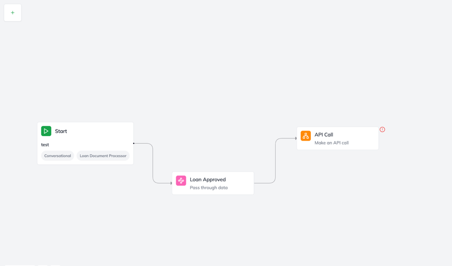Click the Start node output connector dot
This screenshot has width=452, height=266.
tap(134, 144)
